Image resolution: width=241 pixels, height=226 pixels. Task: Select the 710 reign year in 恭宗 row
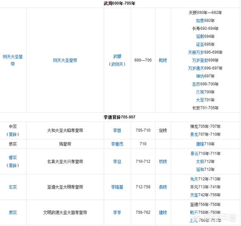point(143,144)
